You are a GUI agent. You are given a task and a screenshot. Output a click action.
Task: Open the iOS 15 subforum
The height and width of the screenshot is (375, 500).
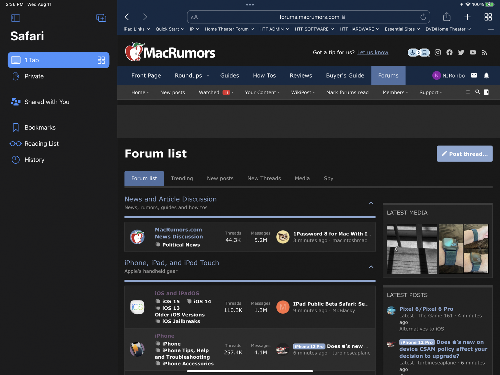pos(171,301)
